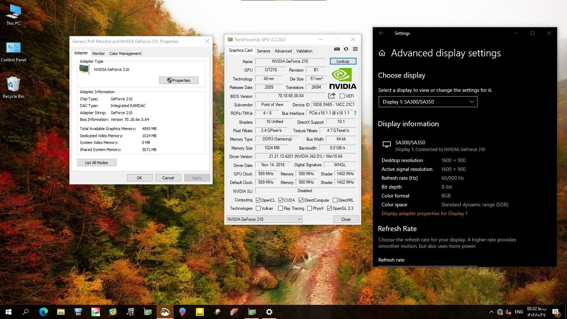The image size is (567, 319).
Task: Open Microsoft Edge from the taskbar
Action: (43, 312)
